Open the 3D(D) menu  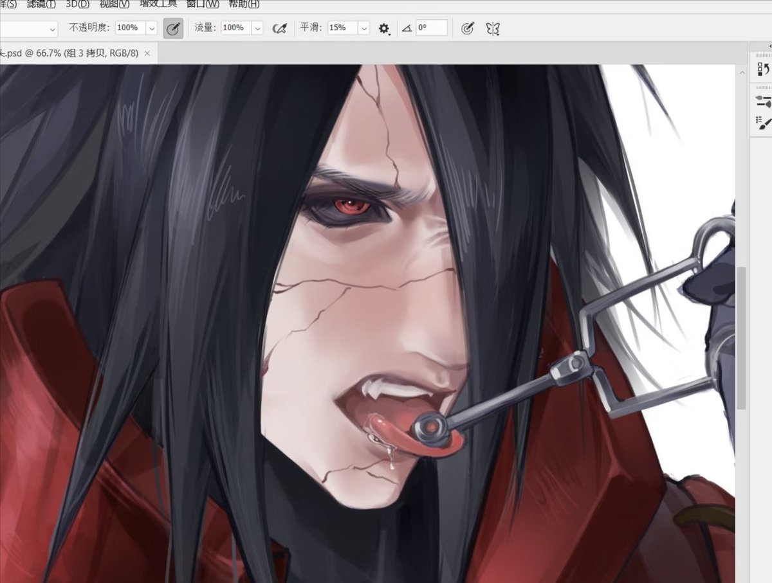point(78,4)
